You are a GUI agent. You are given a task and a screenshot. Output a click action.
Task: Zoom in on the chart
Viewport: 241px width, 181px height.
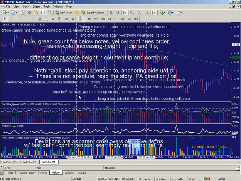click(132, 12)
